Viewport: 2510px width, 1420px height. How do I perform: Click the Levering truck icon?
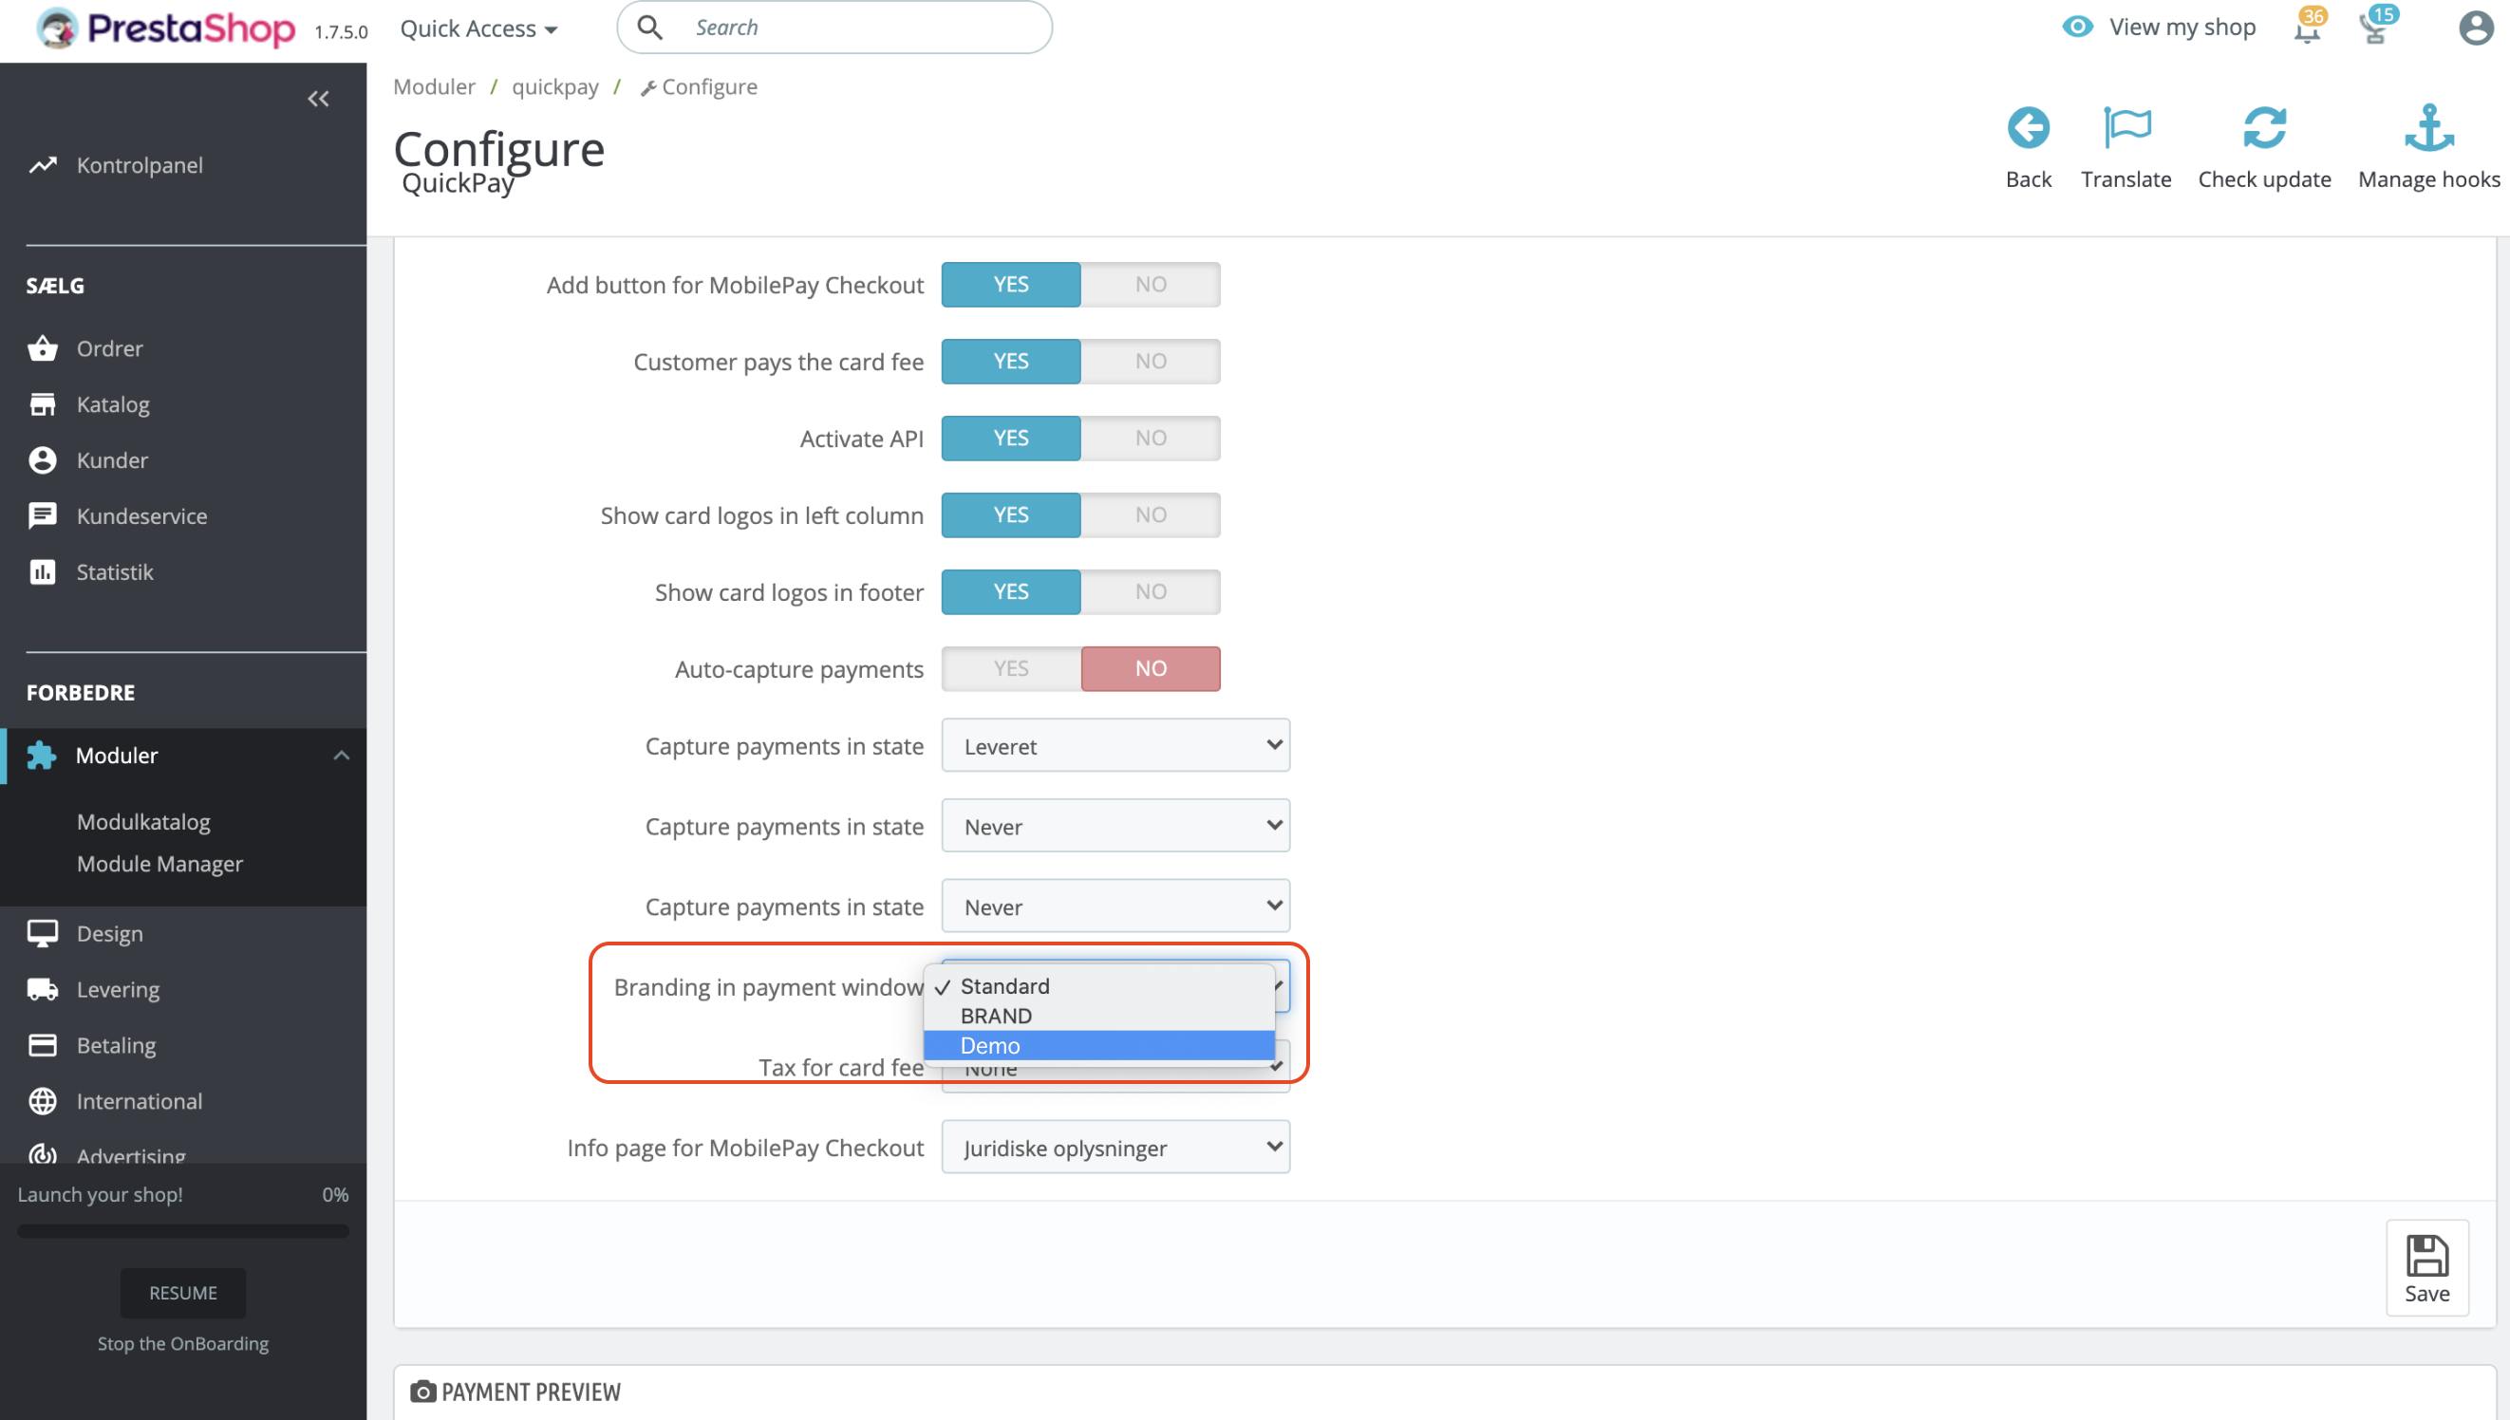(42, 989)
